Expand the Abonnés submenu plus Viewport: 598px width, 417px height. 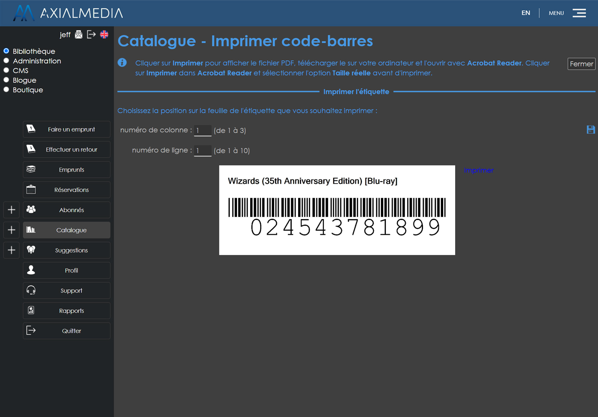tap(12, 210)
